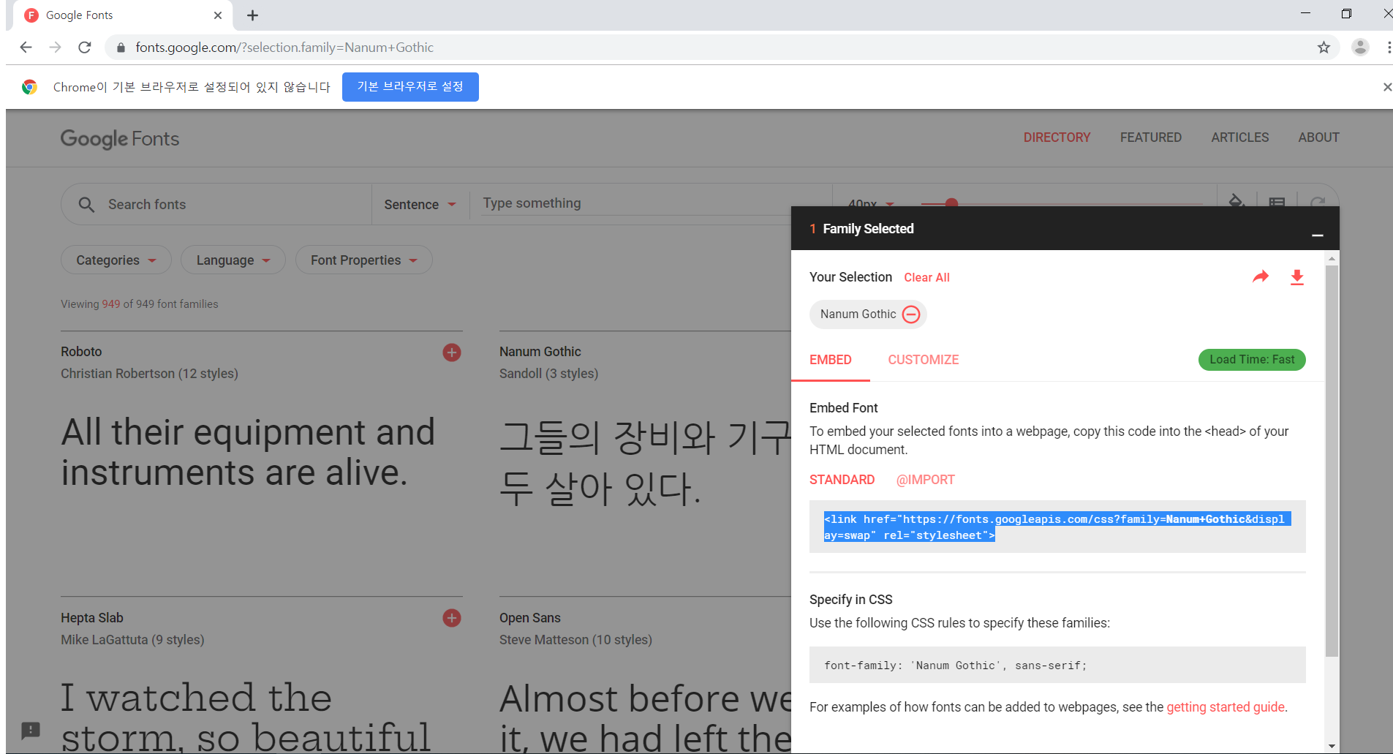Click the paint bucket background color icon
The width and height of the screenshot is (1393, 754).
[1237, 200]
